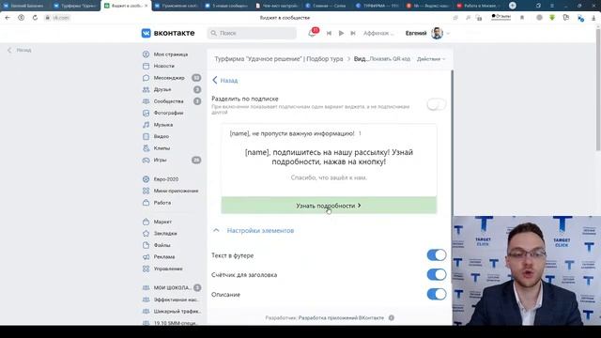Open the browser downloads arrow icon
This screenshot has width=601, height=338.
click(x=593, y=18)
